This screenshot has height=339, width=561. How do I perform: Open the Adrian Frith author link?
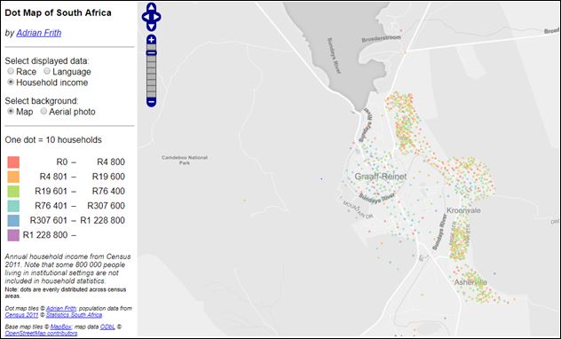tap(39, 33)
